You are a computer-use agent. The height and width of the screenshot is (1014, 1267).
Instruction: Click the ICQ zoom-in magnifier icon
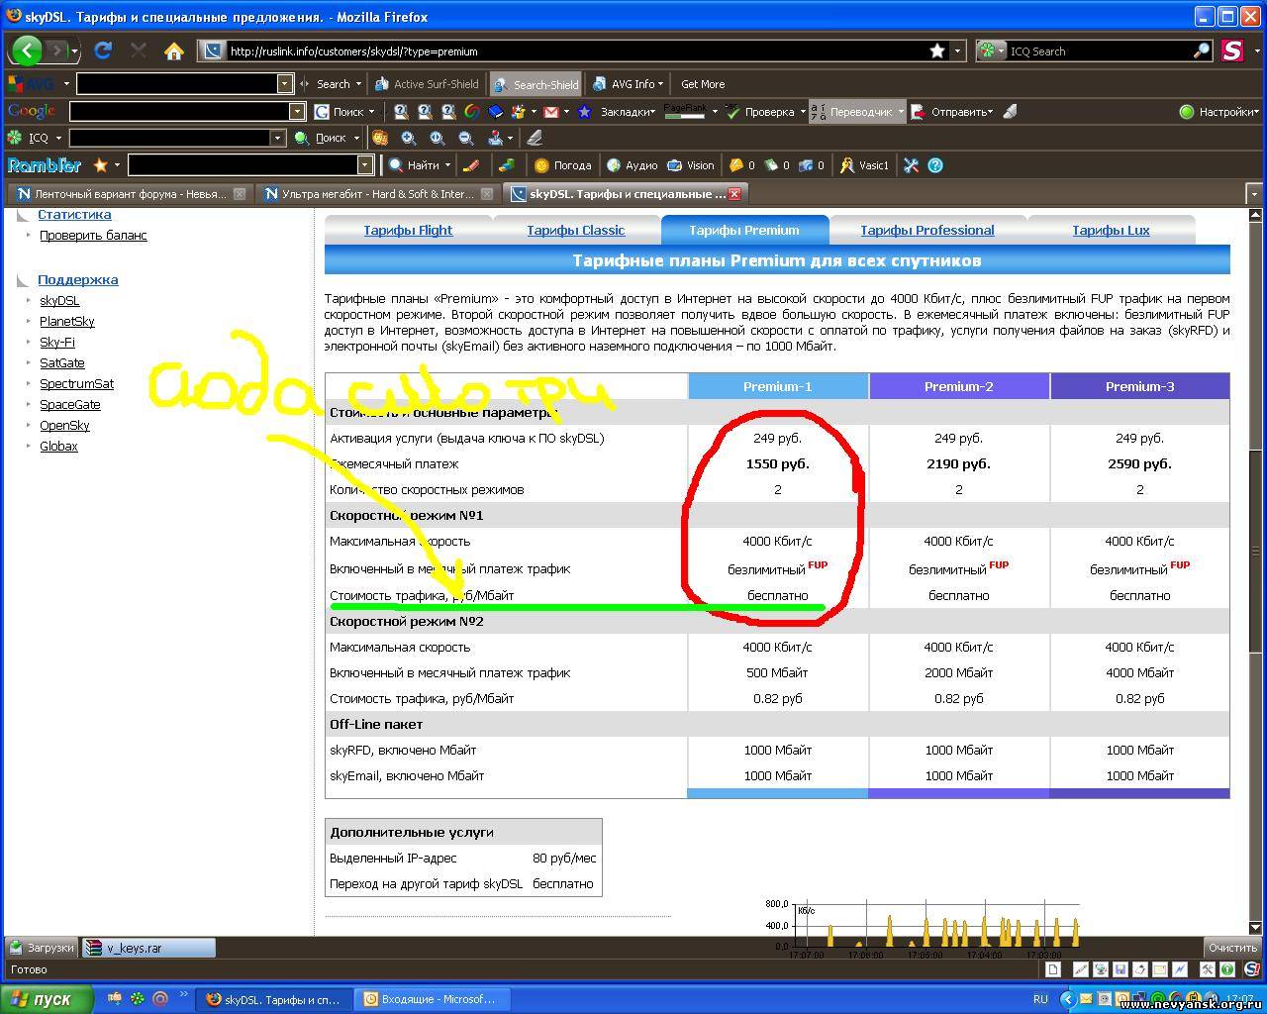[409, 139]
